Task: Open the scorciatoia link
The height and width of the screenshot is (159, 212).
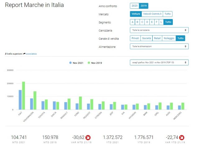Action: 31,54
